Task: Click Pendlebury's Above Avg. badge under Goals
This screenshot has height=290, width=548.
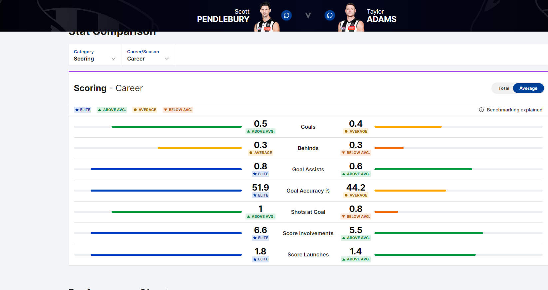Action: (261, 131)
